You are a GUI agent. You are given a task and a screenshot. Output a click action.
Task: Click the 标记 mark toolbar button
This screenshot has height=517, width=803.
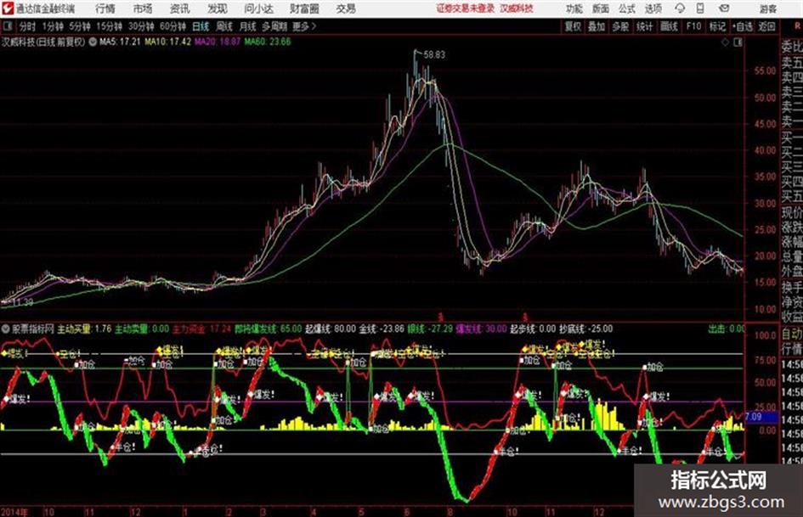[717, 26]
